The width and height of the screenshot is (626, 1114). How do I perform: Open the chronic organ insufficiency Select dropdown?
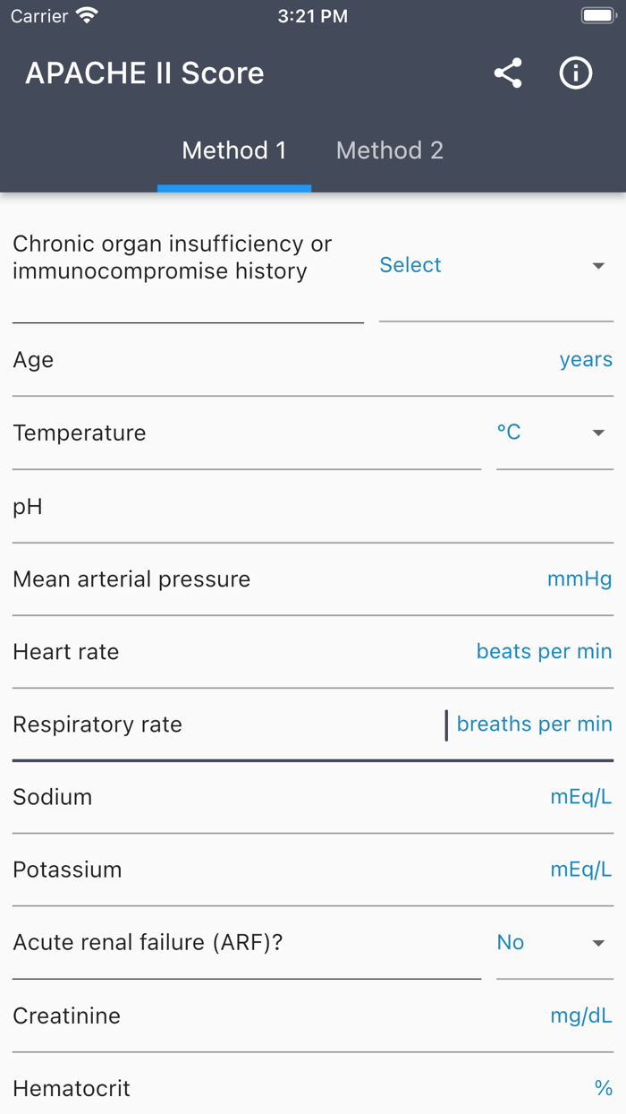(x=495, y=265)
